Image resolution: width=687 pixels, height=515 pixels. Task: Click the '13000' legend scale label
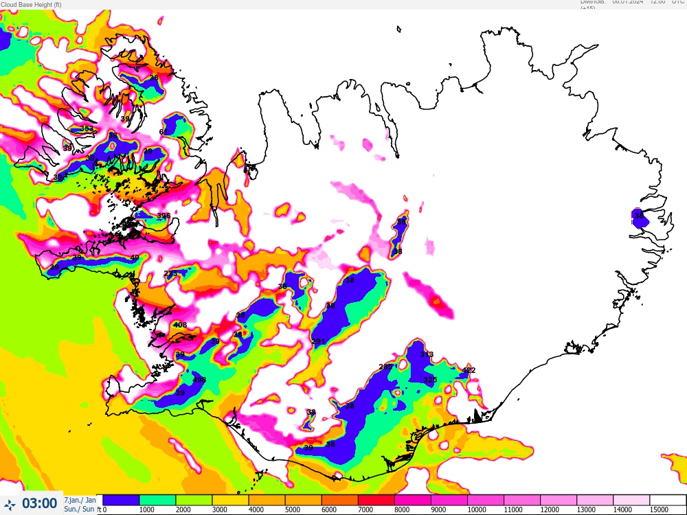click(586, 510)
